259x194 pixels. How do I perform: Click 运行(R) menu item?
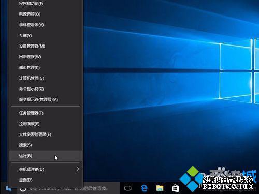tap(46, 156)
